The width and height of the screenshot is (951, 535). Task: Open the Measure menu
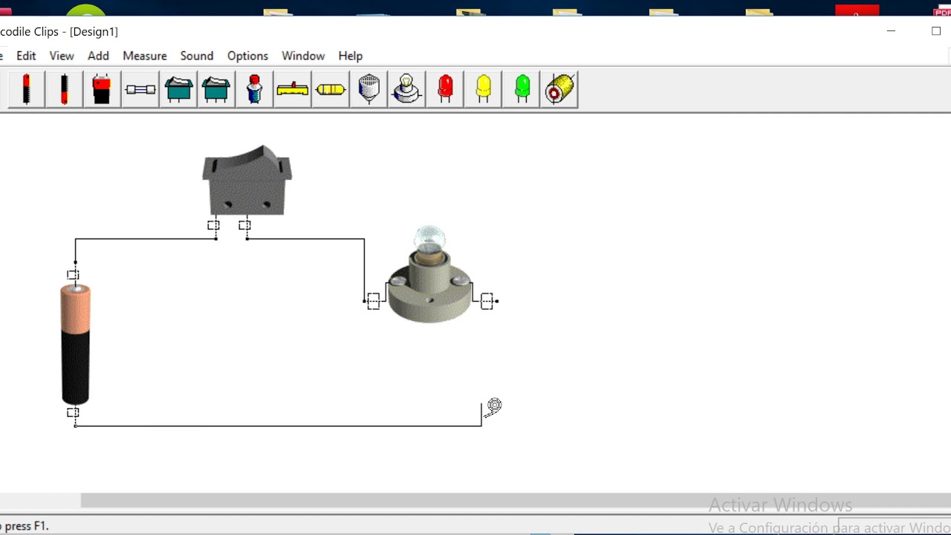pyautogui.click(x=145, y=56)
